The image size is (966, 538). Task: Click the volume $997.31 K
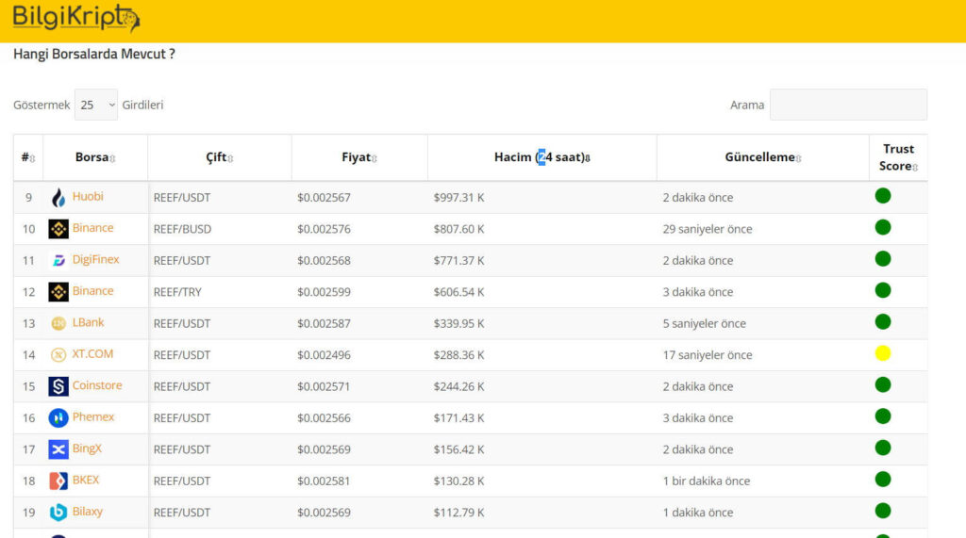(459, 198)
